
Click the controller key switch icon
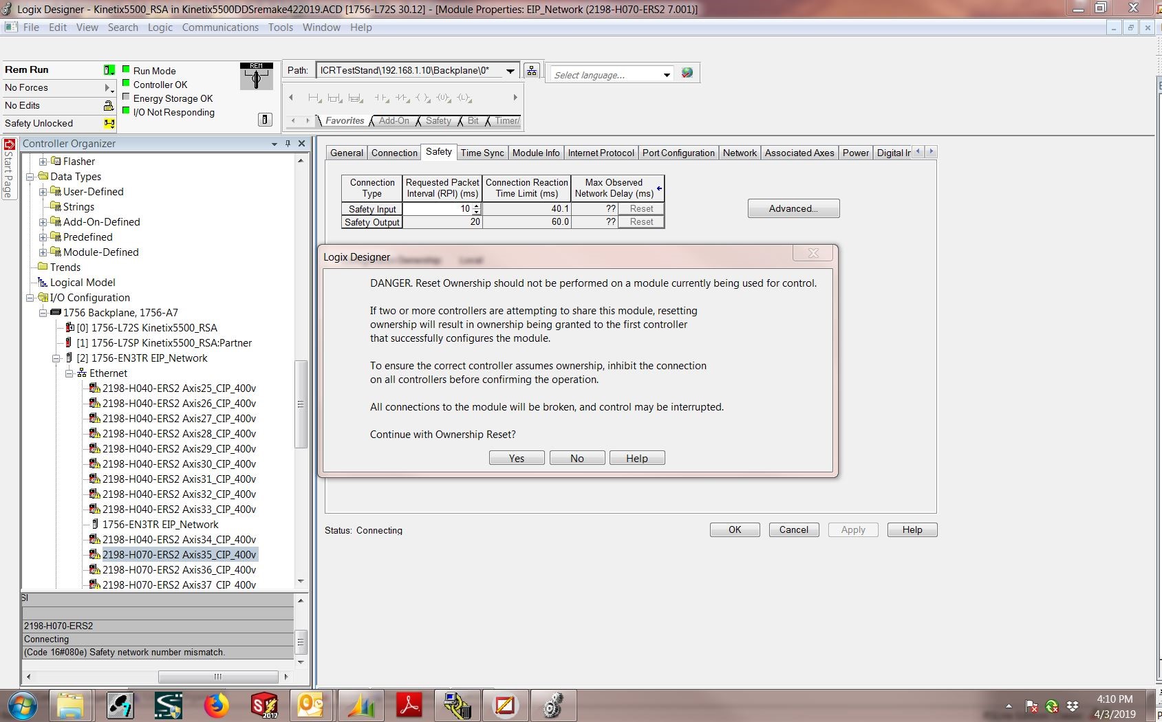coord(257,76)
